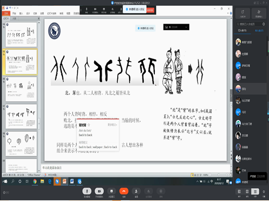Toggle the camera button in meeting bar
Viewport: 269px width, 201px height.
coord(99,191)
